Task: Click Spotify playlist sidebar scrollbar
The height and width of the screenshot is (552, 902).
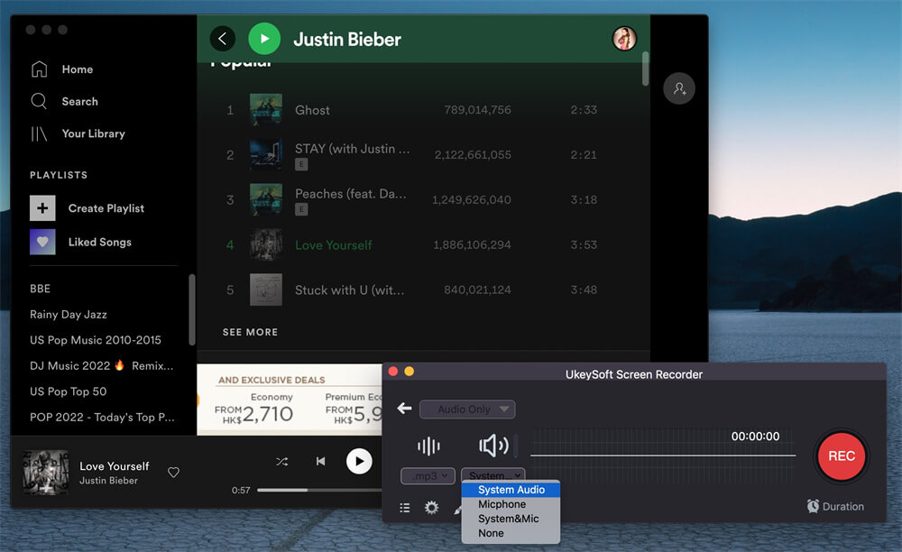Action: pos(192,309)
